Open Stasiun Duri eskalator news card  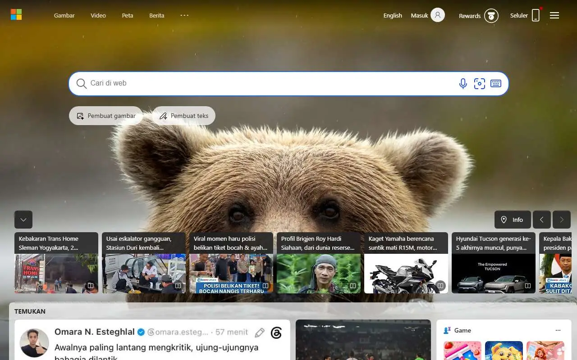tap(144, 263)
